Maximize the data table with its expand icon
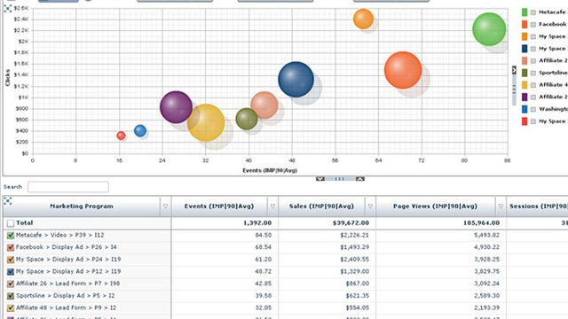 (8, 201)
